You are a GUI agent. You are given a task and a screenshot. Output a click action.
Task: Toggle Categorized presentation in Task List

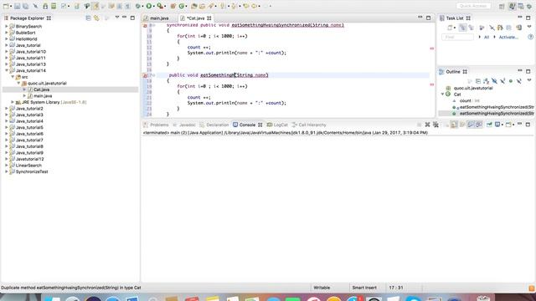[x=463, y=28]
